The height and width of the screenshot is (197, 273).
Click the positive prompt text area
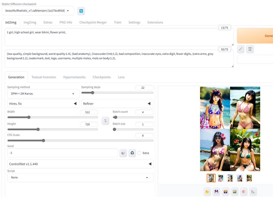point(119,37)
